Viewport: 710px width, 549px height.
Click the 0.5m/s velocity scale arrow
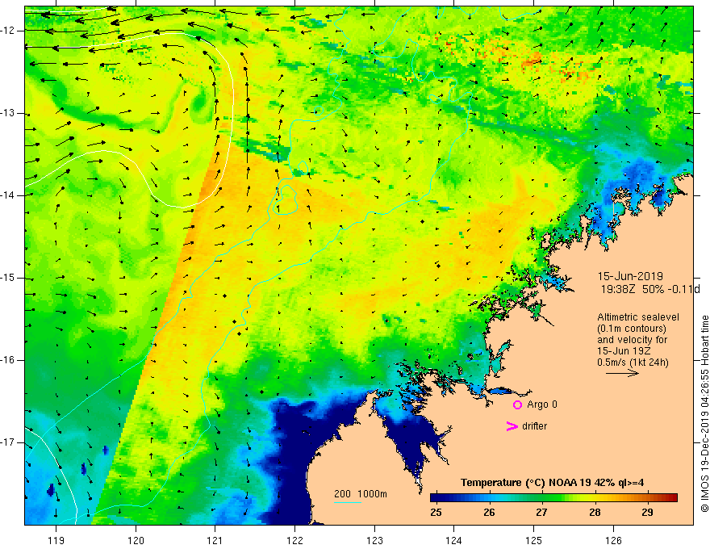622,373
